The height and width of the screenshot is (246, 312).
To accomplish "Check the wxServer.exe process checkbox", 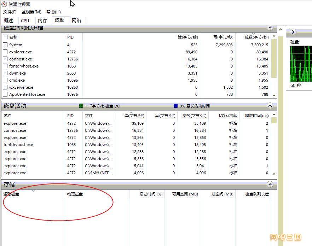I will point(5,87).
